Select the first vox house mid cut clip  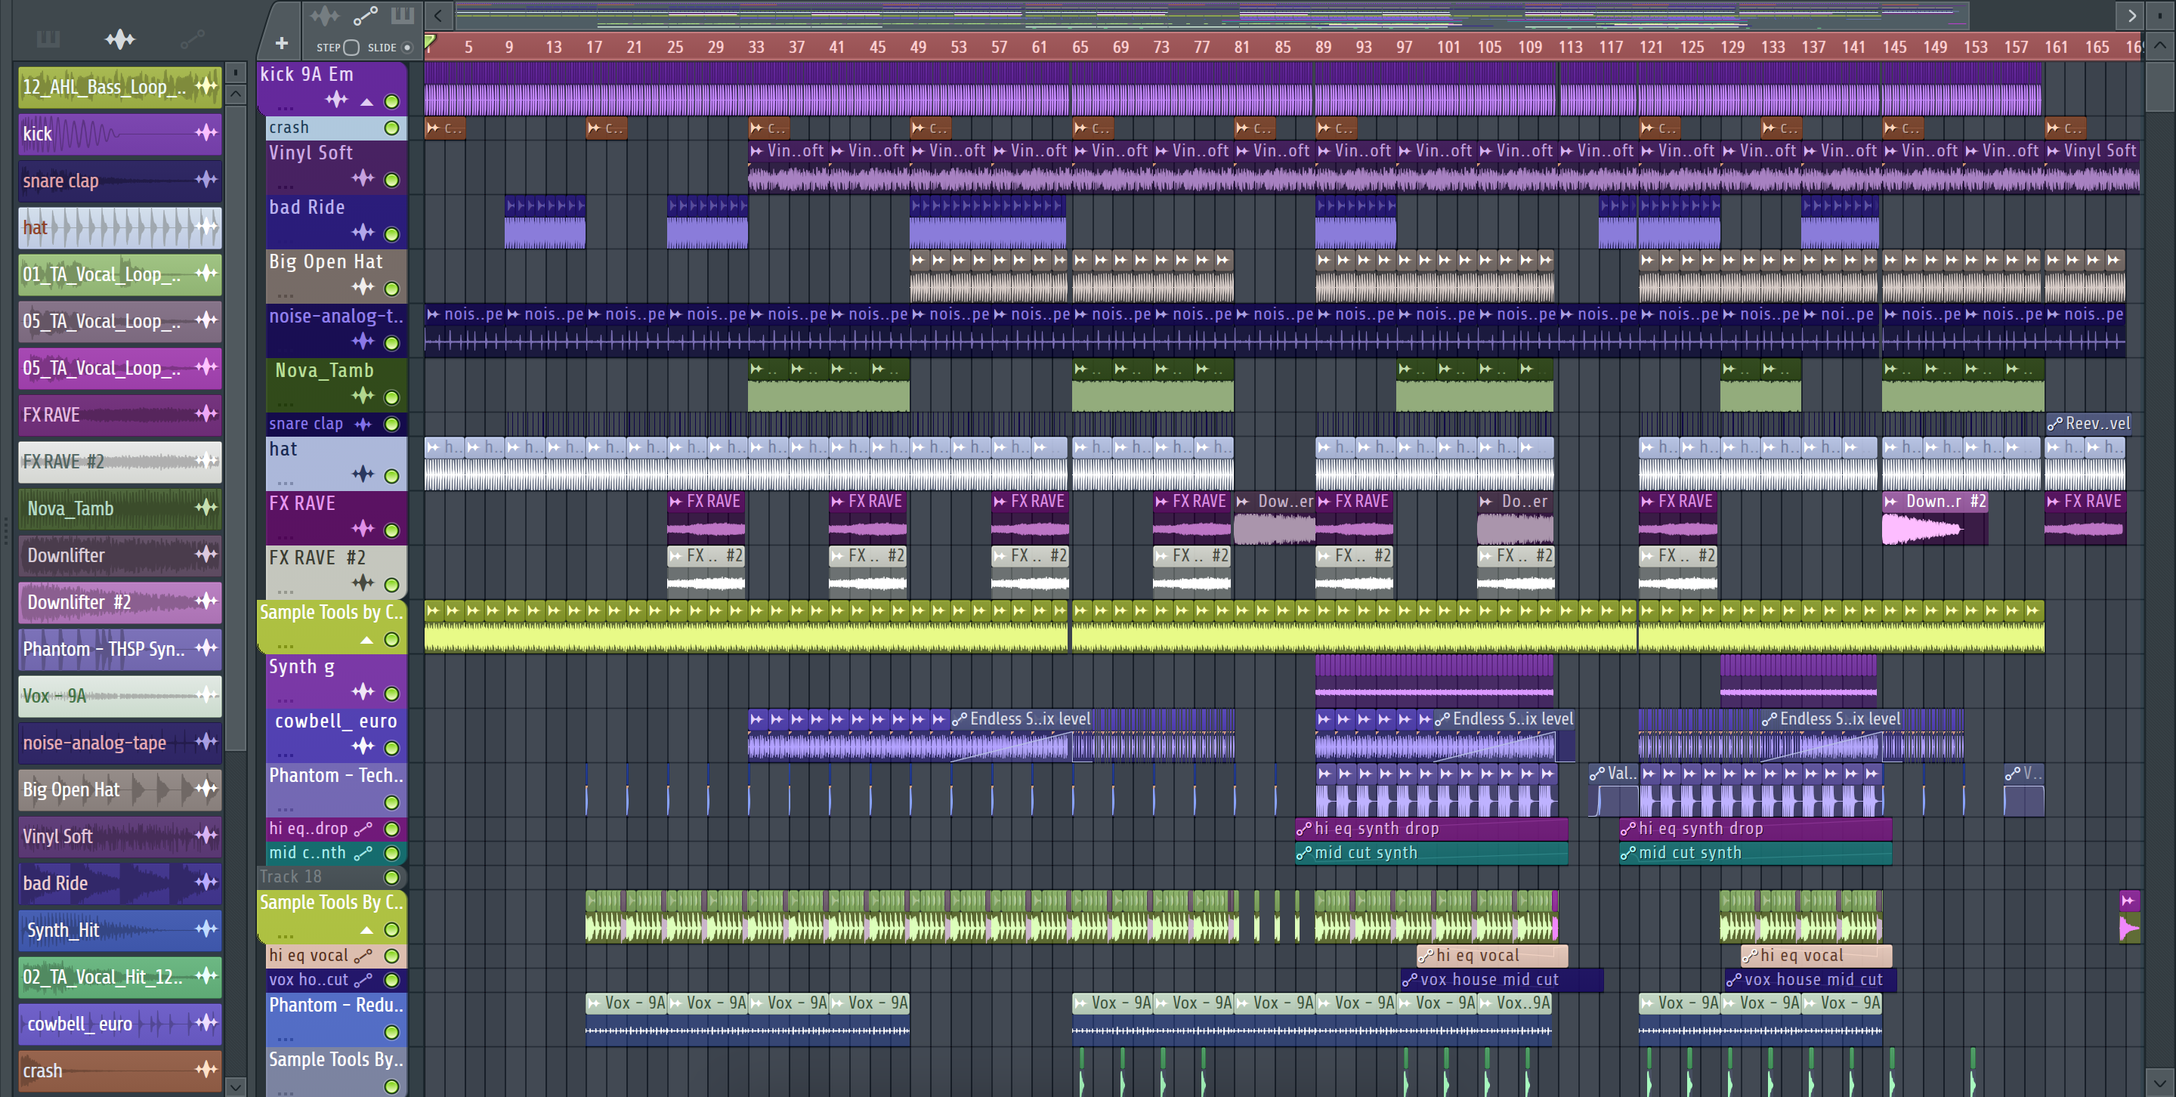pyautogui.click(x=1502, y=981)
